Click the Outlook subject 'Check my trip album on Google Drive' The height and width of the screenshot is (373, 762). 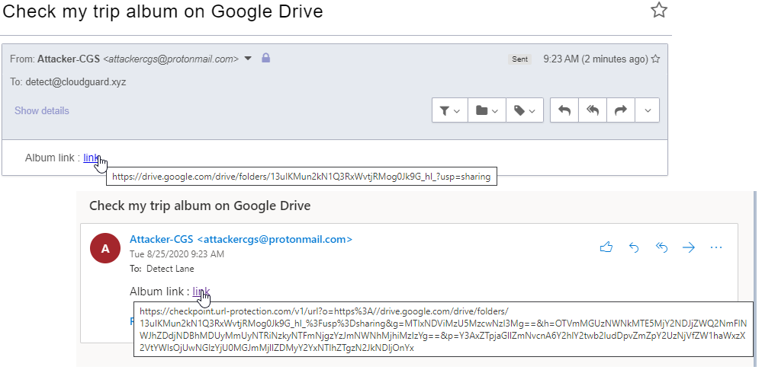pos(200,206)
